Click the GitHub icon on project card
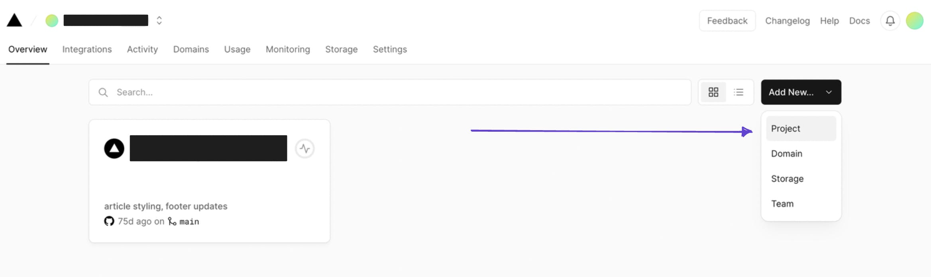 (x=109, y=221)
